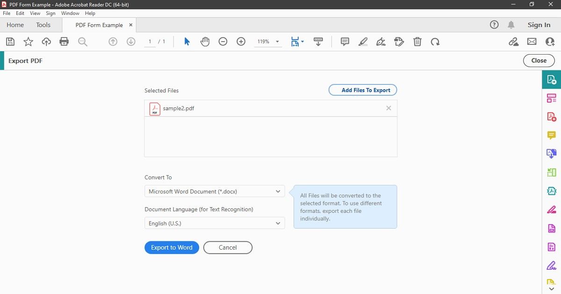Screen dimensions: 561x294
Task: Open the Edit menu
Action: (x=20, y=14)
